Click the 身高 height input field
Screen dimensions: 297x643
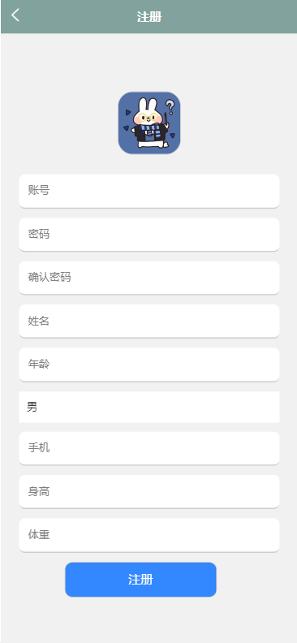(x=149, y=491)
